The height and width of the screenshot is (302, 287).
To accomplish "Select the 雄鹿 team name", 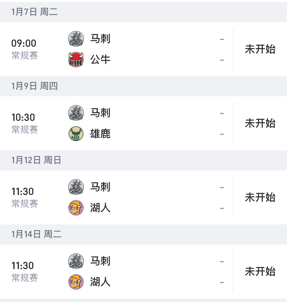I will pos(100,134).
